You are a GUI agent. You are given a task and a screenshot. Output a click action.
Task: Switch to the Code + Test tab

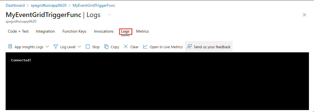18,31
